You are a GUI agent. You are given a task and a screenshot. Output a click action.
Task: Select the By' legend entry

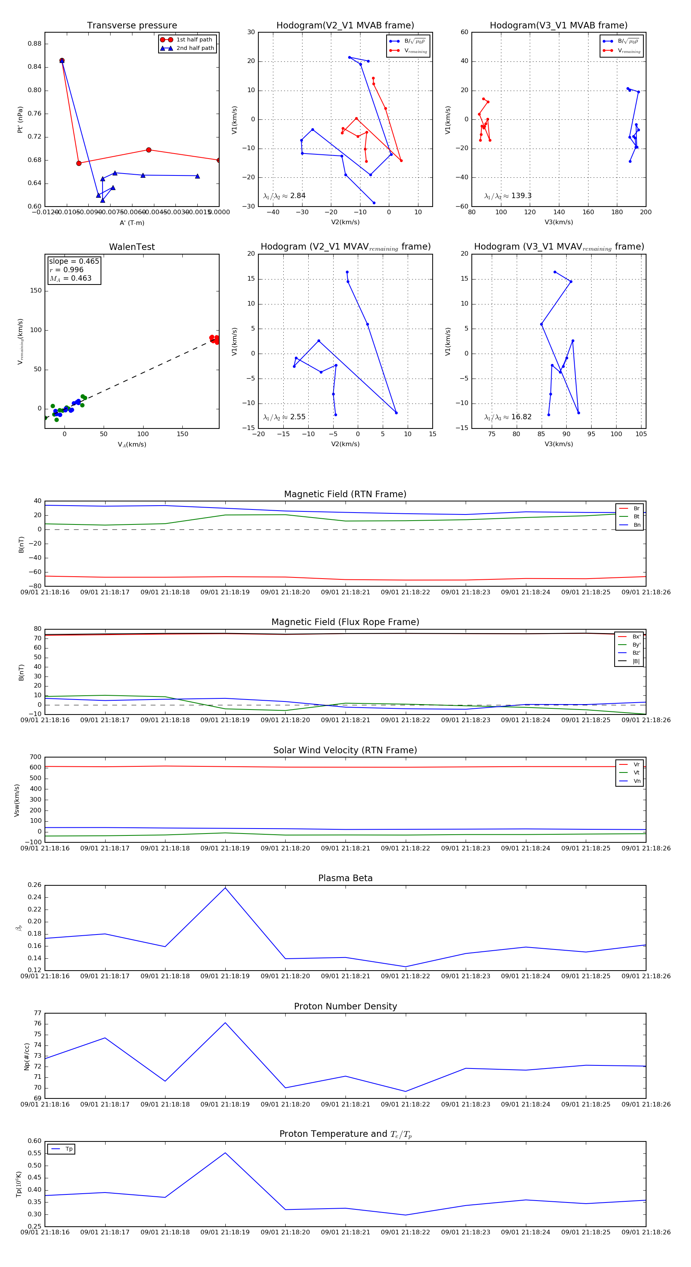point(629,645)
